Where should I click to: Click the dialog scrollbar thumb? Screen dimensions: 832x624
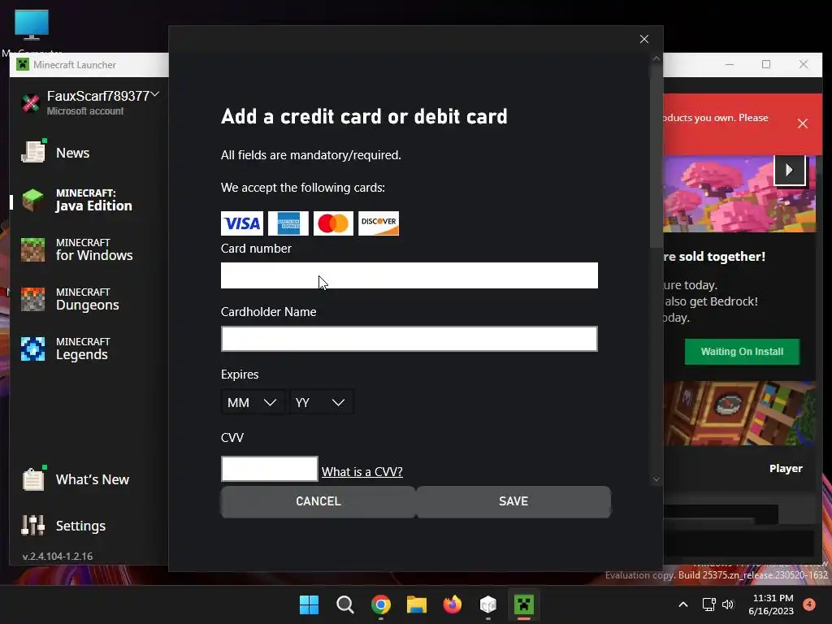point(656,156)
